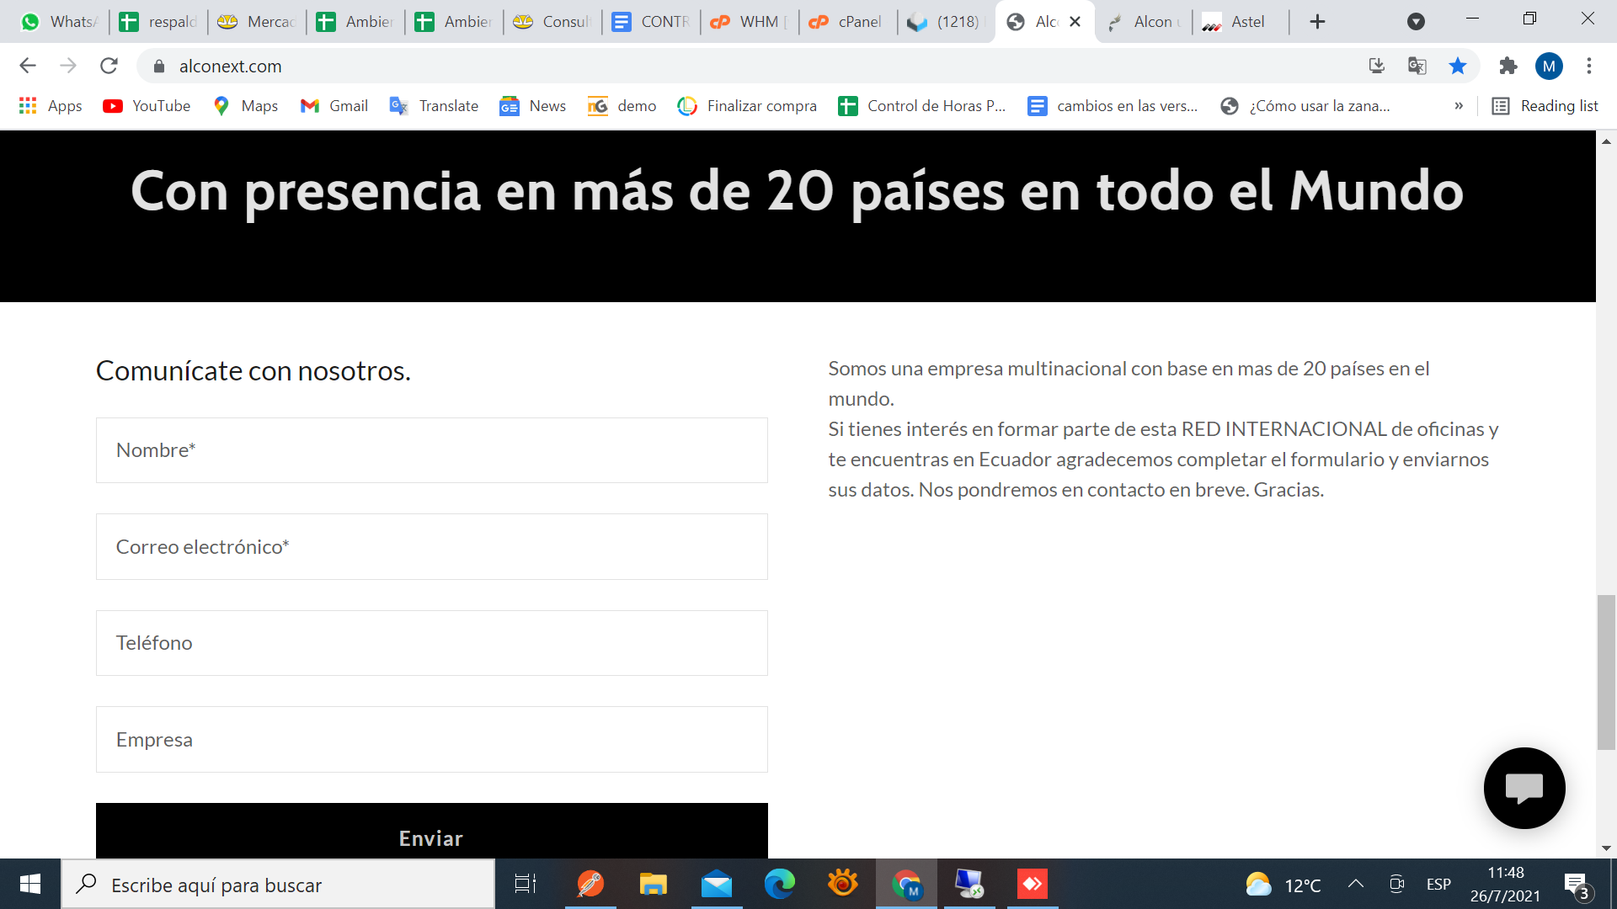This screenshot has width=1617, height=909.
Task: Open the live chat bubble widget
Action: coord(1524,788)
